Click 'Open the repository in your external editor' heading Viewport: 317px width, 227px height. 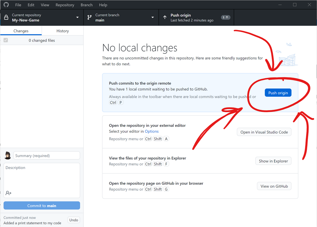coord(147,125)
